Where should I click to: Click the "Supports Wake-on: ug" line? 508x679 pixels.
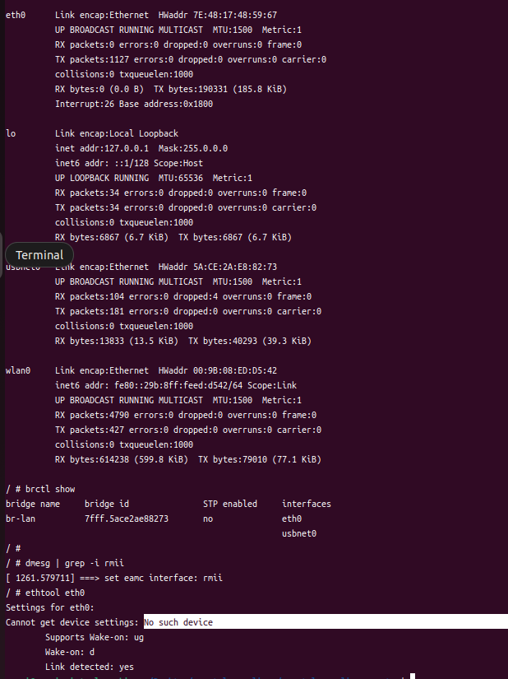point(95,637)
